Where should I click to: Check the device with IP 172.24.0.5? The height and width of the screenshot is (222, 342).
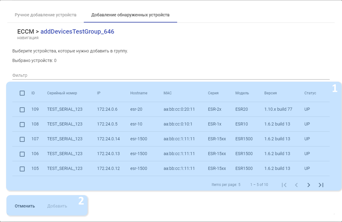pos(22,124)
